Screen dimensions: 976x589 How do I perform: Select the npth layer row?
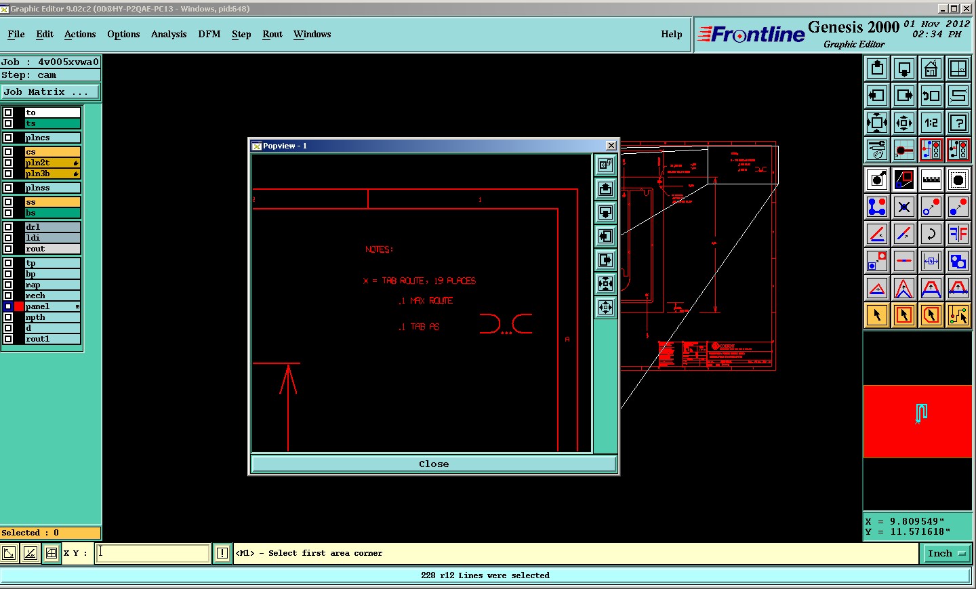(x=53, y=317)
